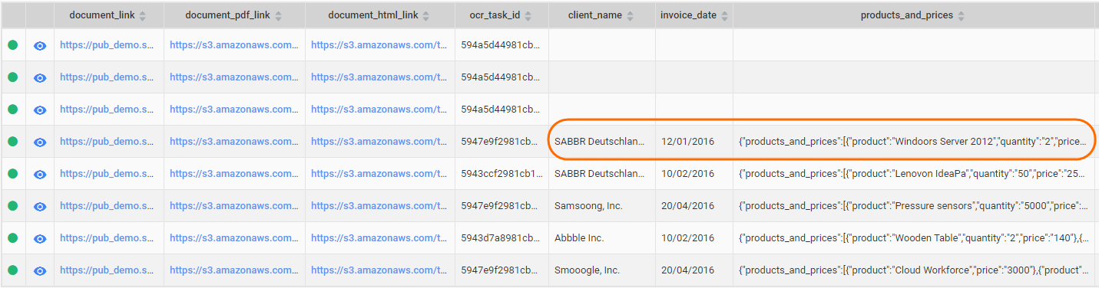The width and height of the screenshot is (1099, 288).
Task: Click the 10/02/2016 date in the Abbble Inc. row
Action: coord(693,238)
